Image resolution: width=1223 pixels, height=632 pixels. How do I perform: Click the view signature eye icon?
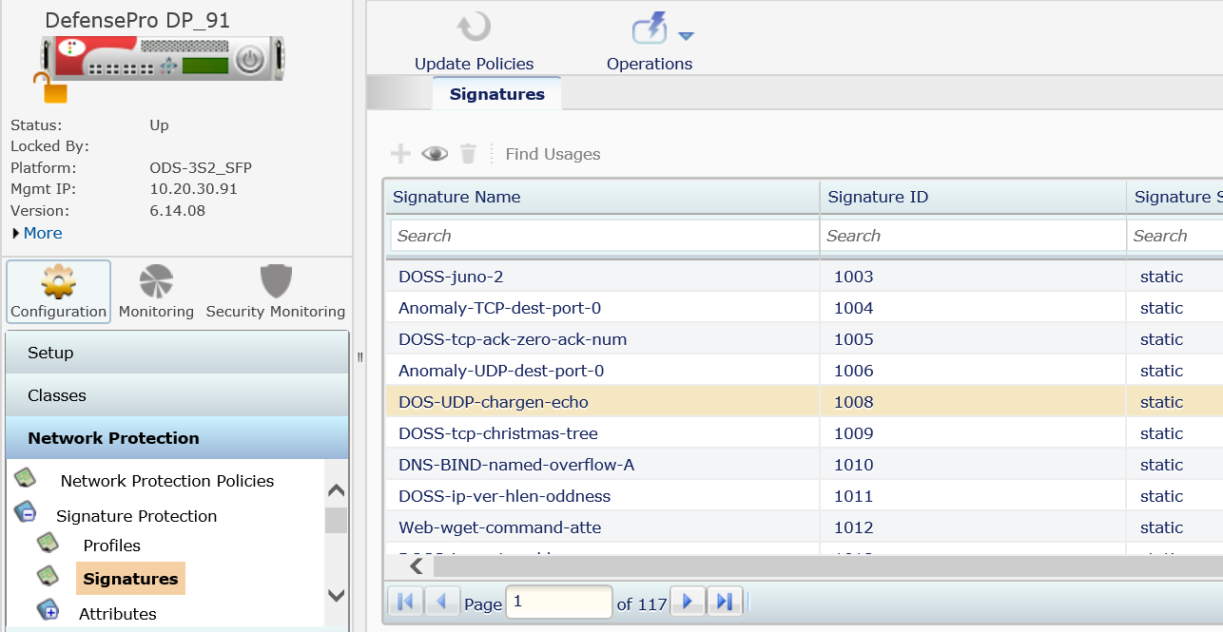pos(434,153)
